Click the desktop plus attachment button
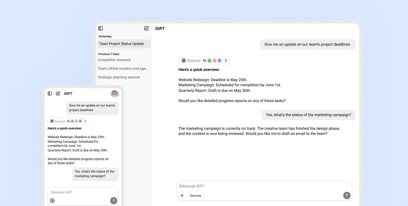Image resolution: width=408 pixels, height=206 pixels. (182, 196)
